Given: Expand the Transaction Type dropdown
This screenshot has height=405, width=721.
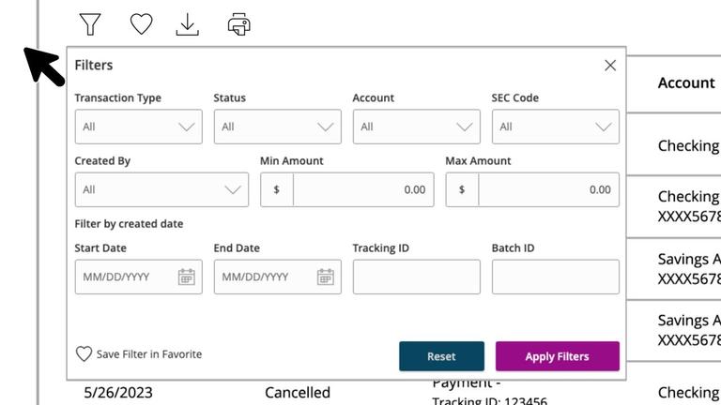Looking at the screenshot, I should [x=138, y=127].
